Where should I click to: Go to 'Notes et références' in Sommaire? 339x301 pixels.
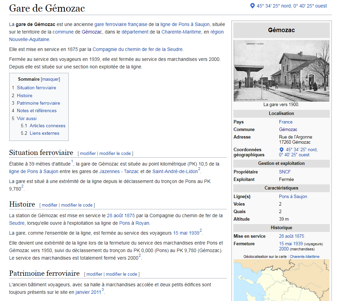(37, 110)
